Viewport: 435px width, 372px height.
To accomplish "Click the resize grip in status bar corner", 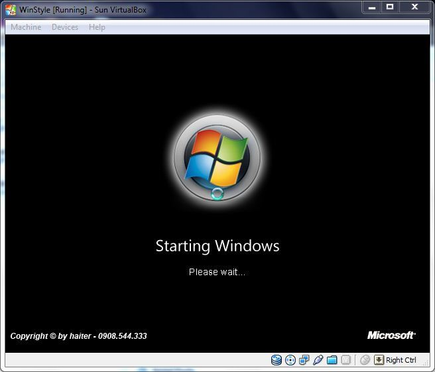I will click(426, 363).
